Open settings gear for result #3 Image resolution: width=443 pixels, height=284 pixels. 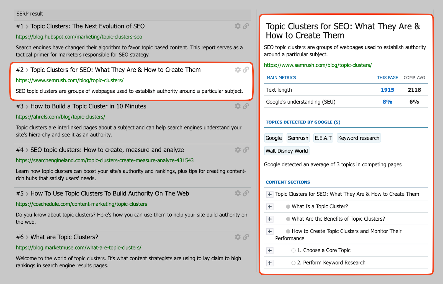(x=238, y=106)
